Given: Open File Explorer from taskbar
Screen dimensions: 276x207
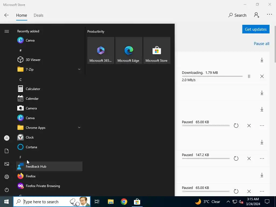Looking at the screenshot, I should pos(111,202).
